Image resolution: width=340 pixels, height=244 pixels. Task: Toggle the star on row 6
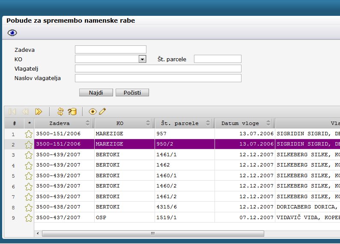click(29, 186)
